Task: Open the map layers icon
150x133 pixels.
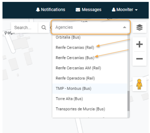Action: coord(139,27)
